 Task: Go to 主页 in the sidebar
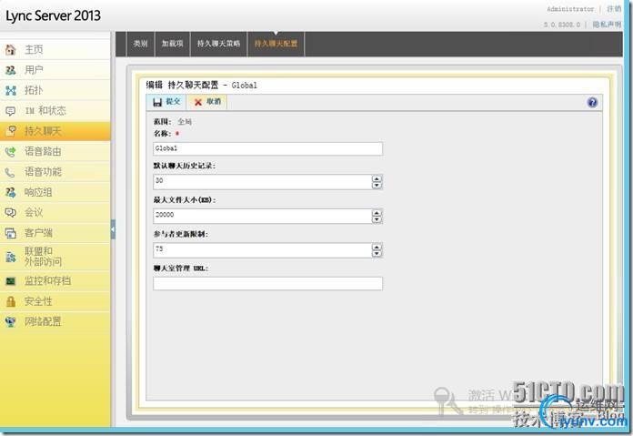point(55,50)
